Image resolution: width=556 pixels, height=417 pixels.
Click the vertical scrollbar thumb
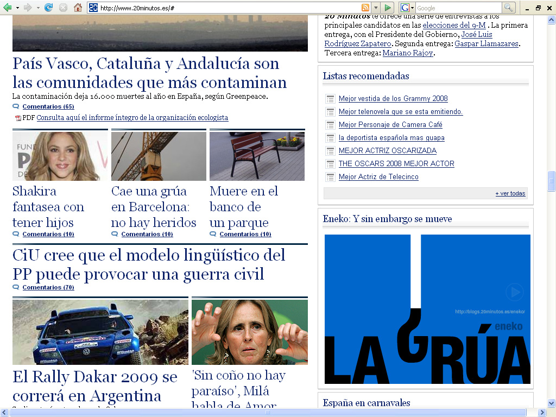click(x=552, y=180)
